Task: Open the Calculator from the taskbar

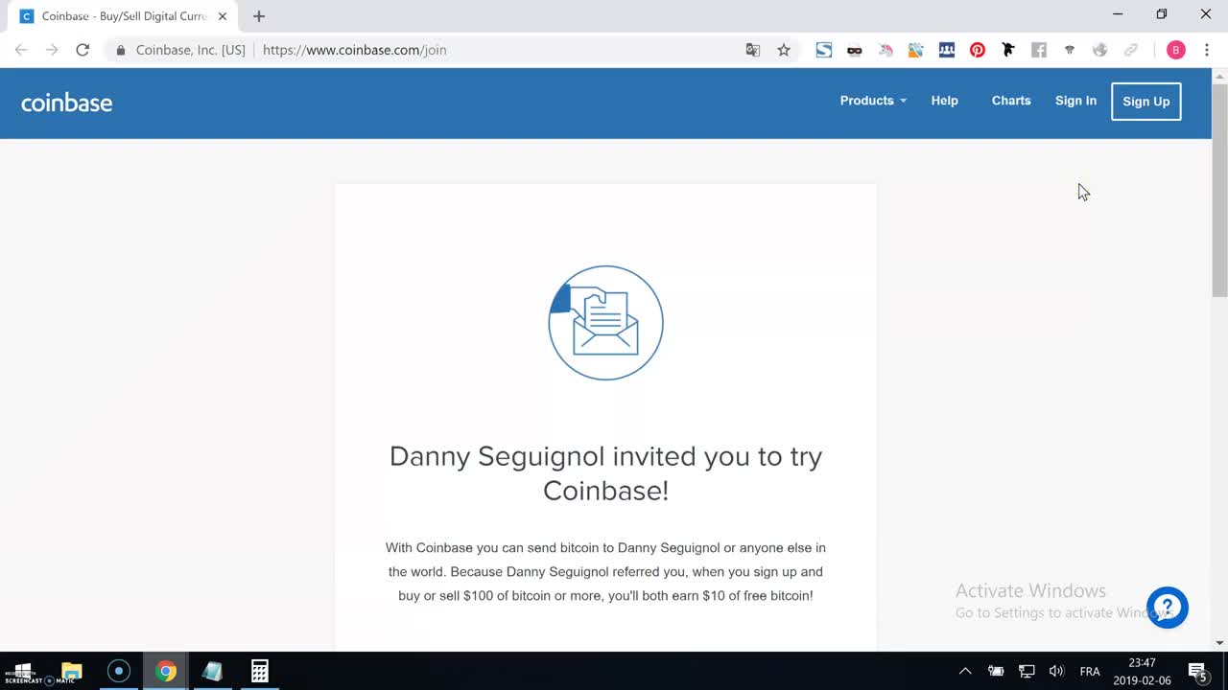Action: (260, 671)
